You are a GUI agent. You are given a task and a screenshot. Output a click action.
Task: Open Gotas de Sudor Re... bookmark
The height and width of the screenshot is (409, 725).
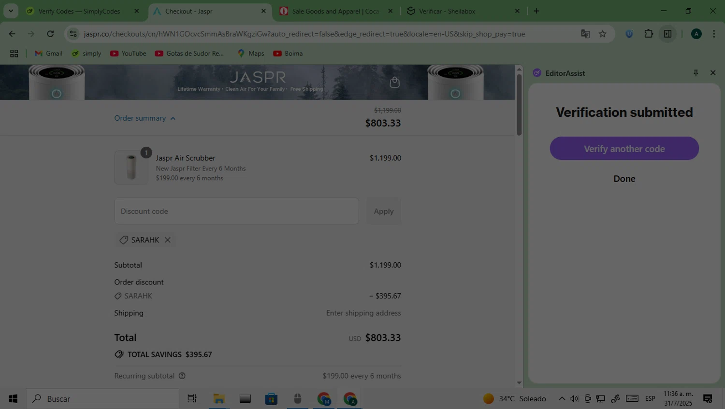[x=189, y=54]
